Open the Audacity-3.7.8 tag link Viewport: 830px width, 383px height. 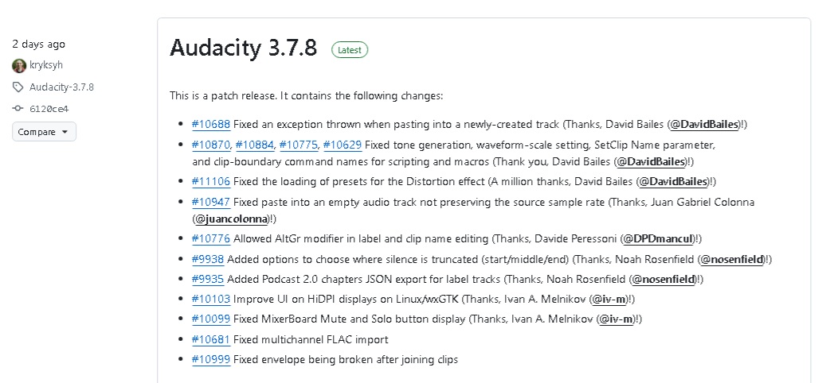pos(61,87)
